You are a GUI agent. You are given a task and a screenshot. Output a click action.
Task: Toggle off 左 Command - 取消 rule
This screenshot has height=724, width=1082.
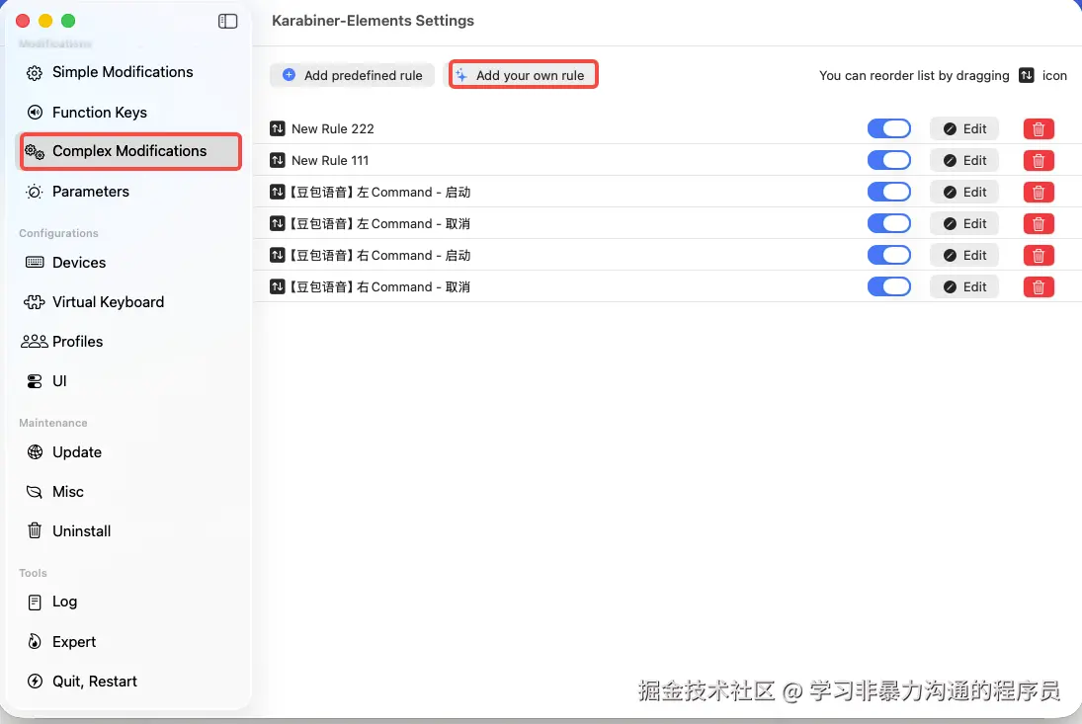pyautogui.click(x=888, y=223)
